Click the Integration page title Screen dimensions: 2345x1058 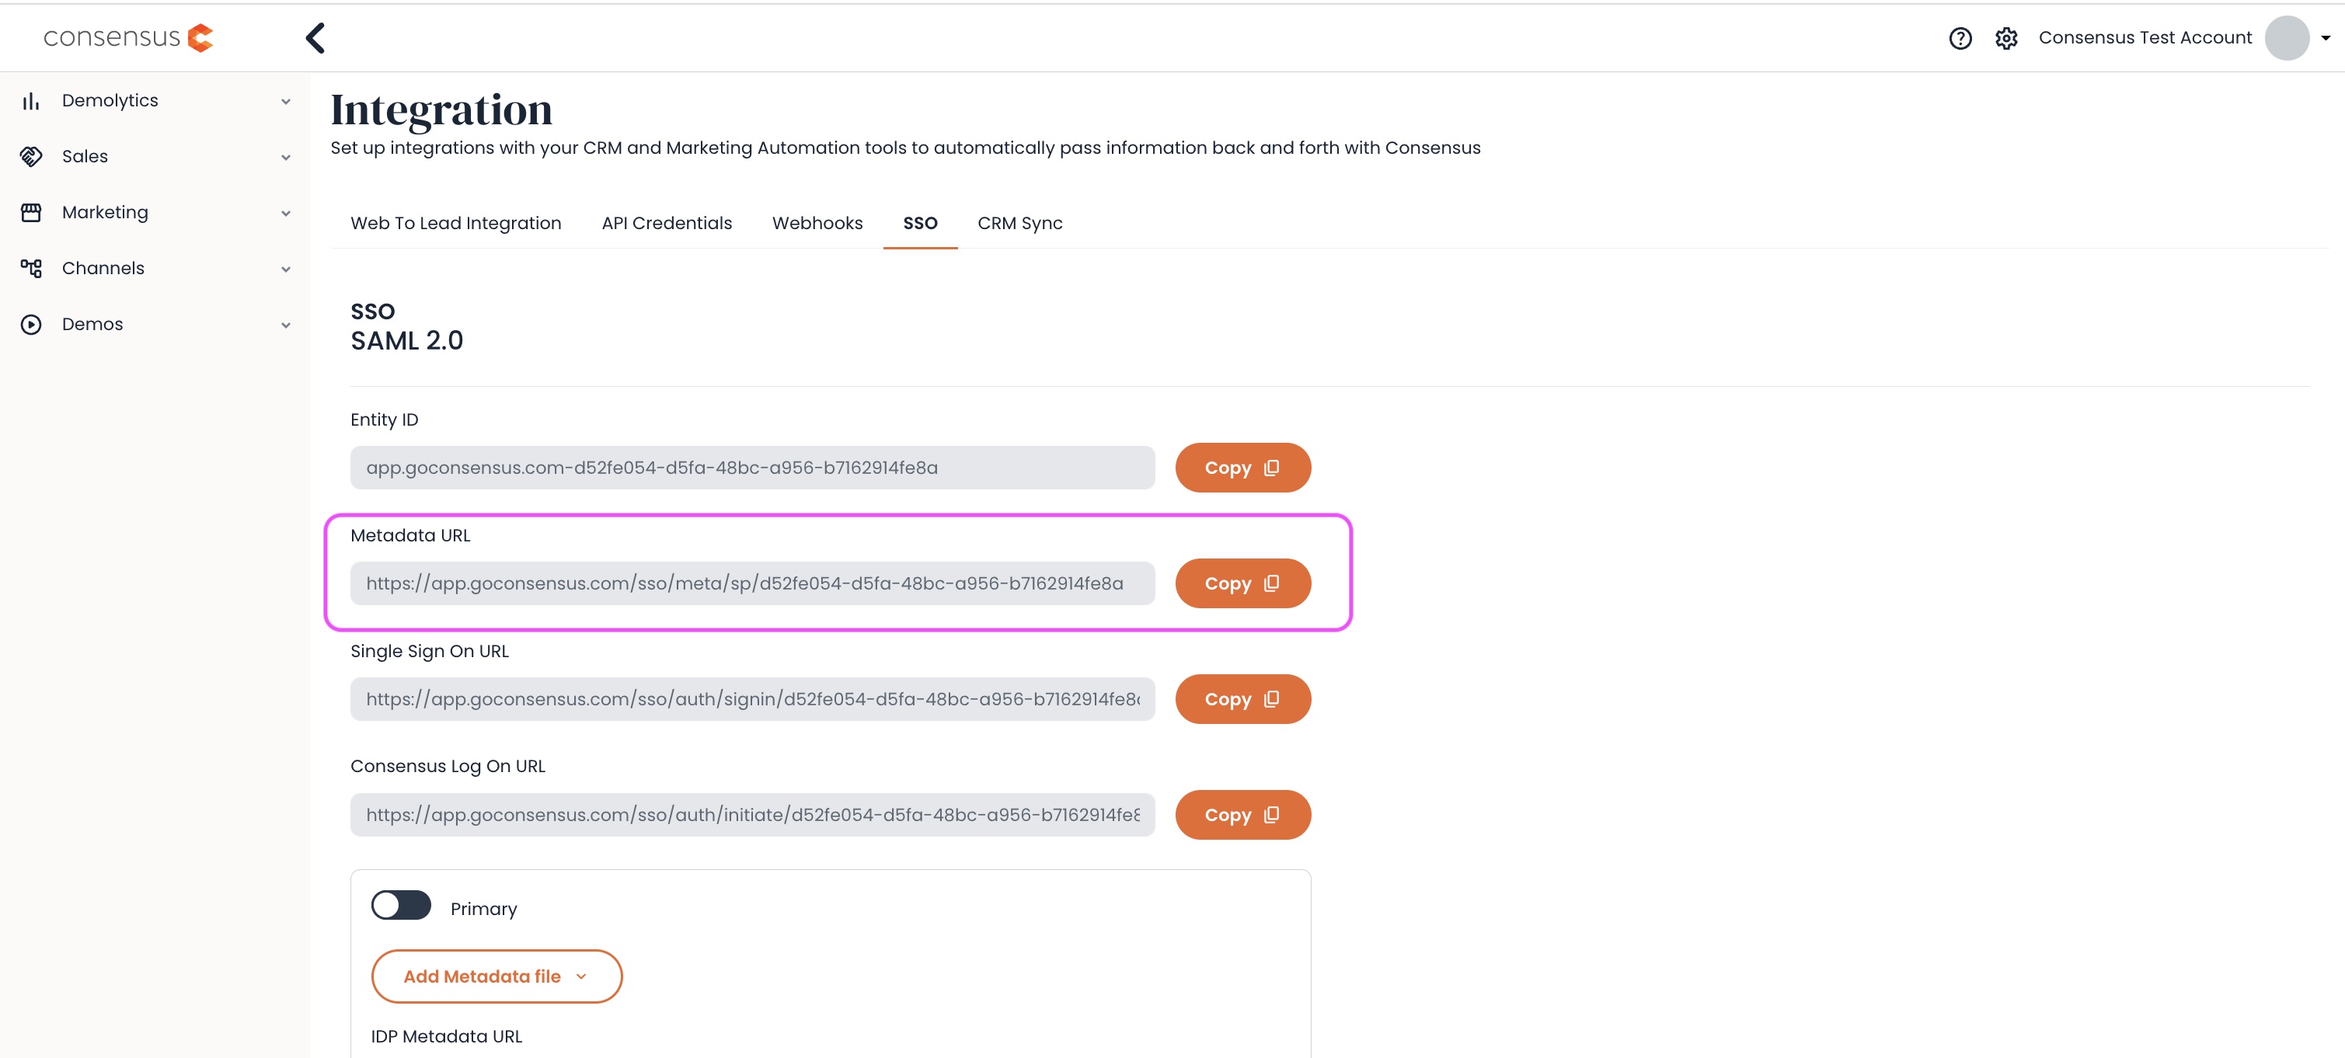pyautogui.click(x=441, y=110)
